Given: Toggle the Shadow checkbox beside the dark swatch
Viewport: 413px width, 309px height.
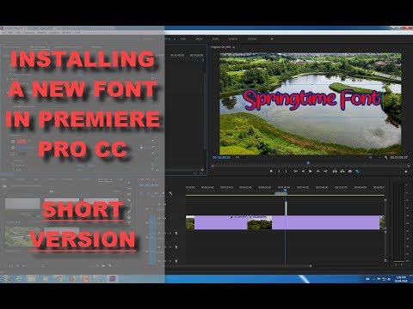Looking at the screenshot, I should 13,154.
